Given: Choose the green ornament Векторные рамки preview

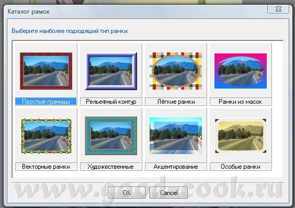Looking at the screenshot, I should [x=46, y=136].
